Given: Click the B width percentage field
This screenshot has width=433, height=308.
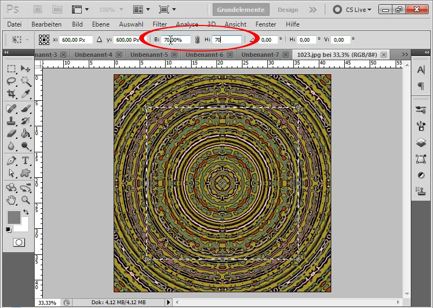Looking at the screenshot, I should point(175,40).
